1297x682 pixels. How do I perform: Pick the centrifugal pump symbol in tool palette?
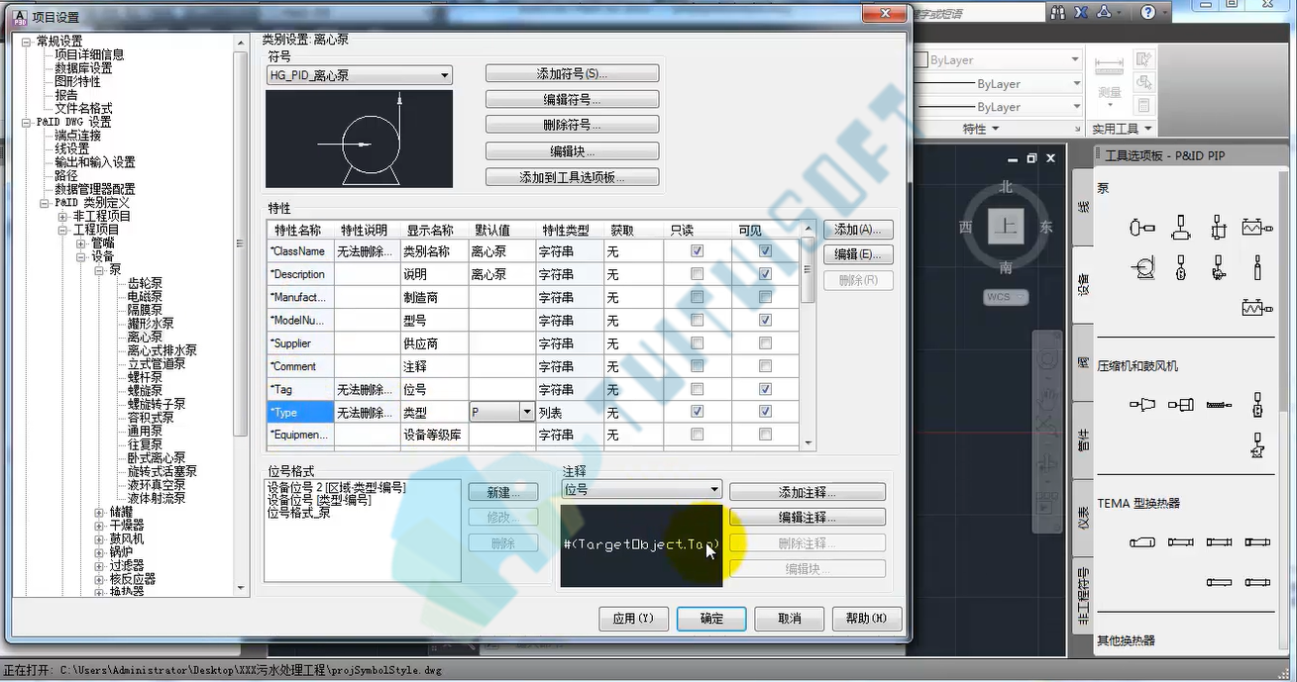click(x=1142, y=267)
